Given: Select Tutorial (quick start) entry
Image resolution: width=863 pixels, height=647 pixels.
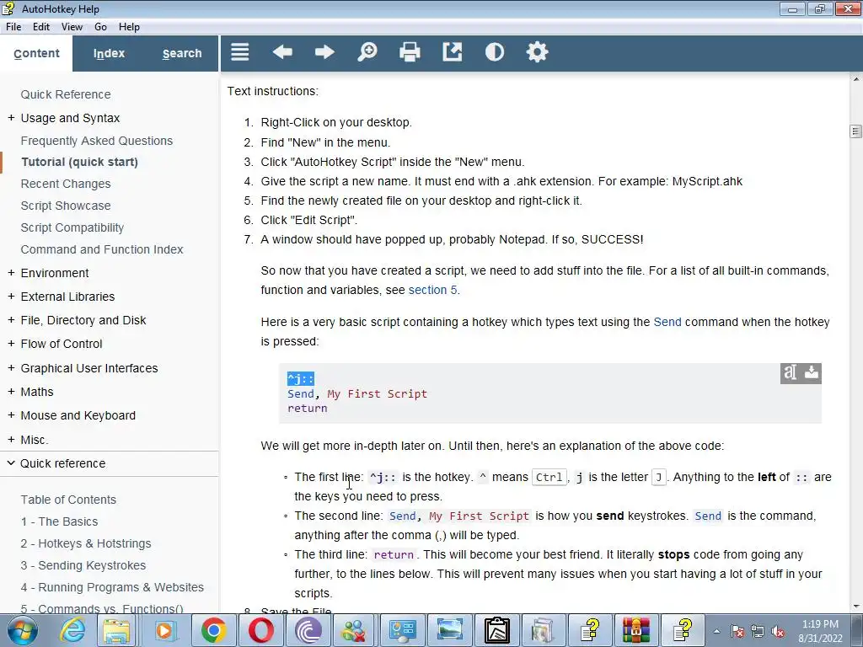Looking at the screenshot, I should pos(79,163).
